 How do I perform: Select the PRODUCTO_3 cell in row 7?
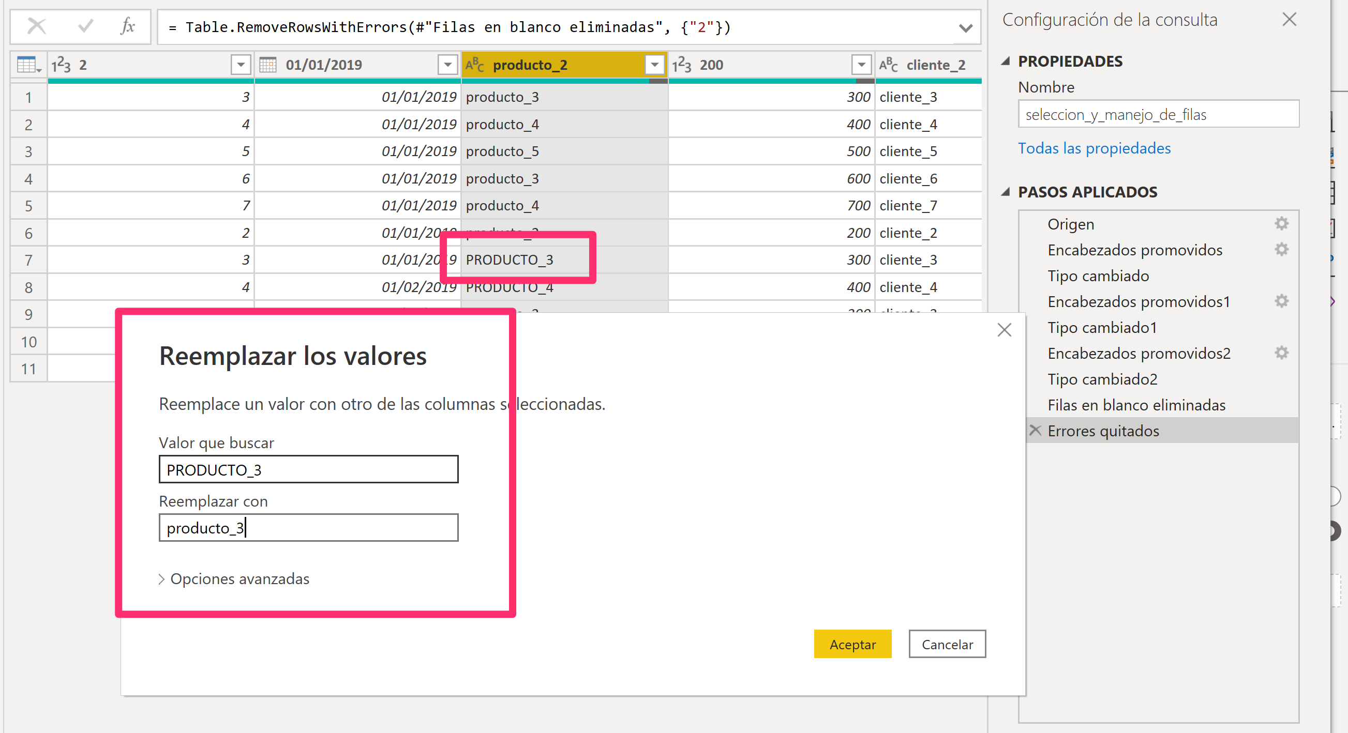[x=564, y=260]
